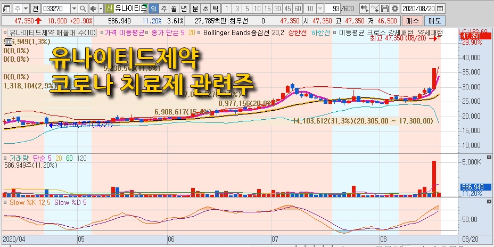The image size is (494, 247).
Task: Click the 거래량 volume panel label
Action: point(19,158)
